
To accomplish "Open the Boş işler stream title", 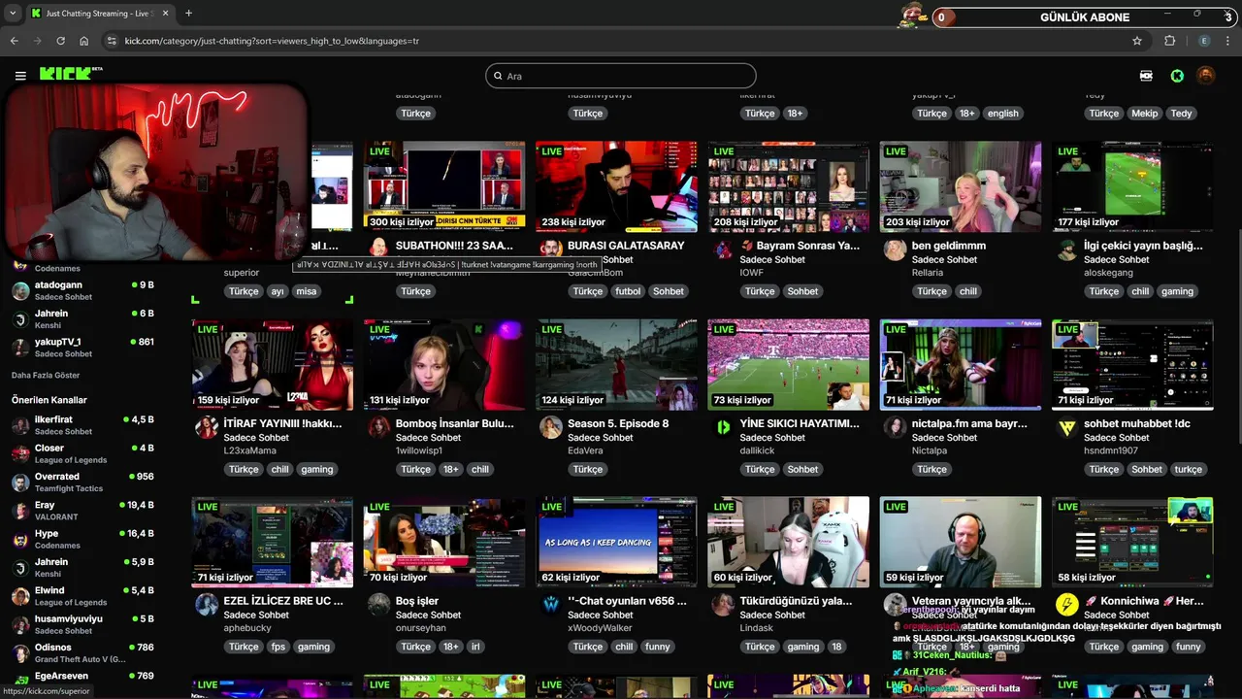I will pyautogui.click(x=417, y=601).
